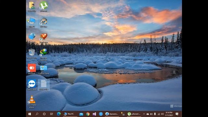Viewport: 208px width, 117px height.
Task: Select the This PC desktop icon
Action: [32, 22]
